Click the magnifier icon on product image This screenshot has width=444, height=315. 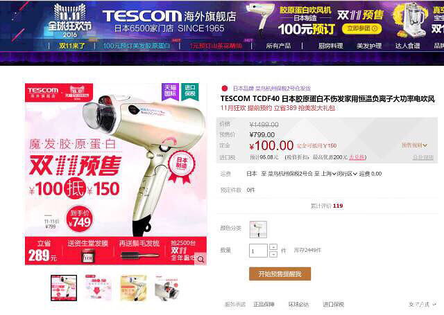coord(200,259)
